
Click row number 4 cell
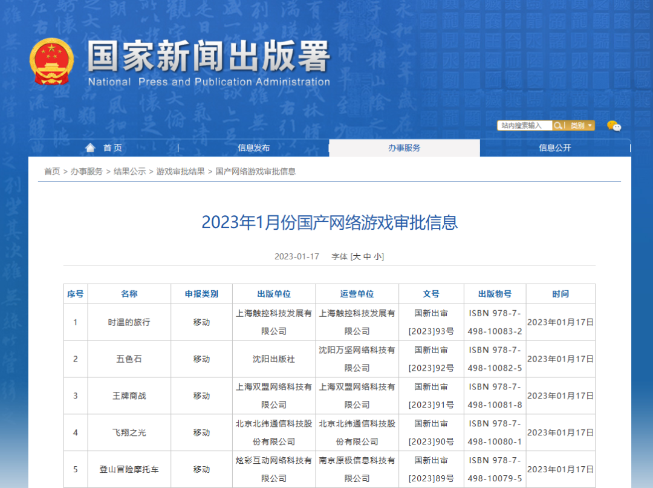point(76,432)
